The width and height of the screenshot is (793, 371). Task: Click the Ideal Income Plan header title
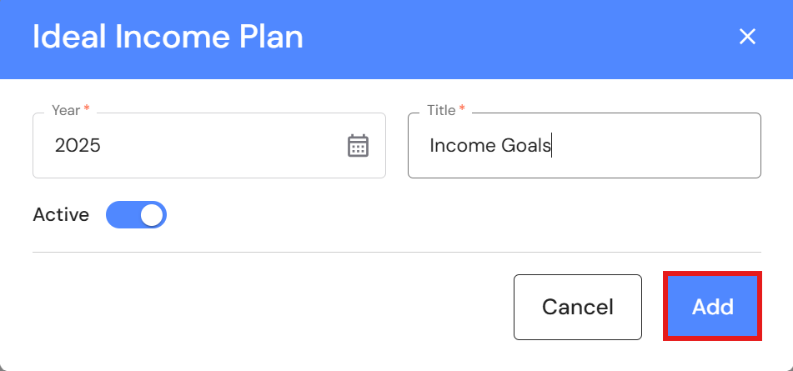[x=168, y=38]
